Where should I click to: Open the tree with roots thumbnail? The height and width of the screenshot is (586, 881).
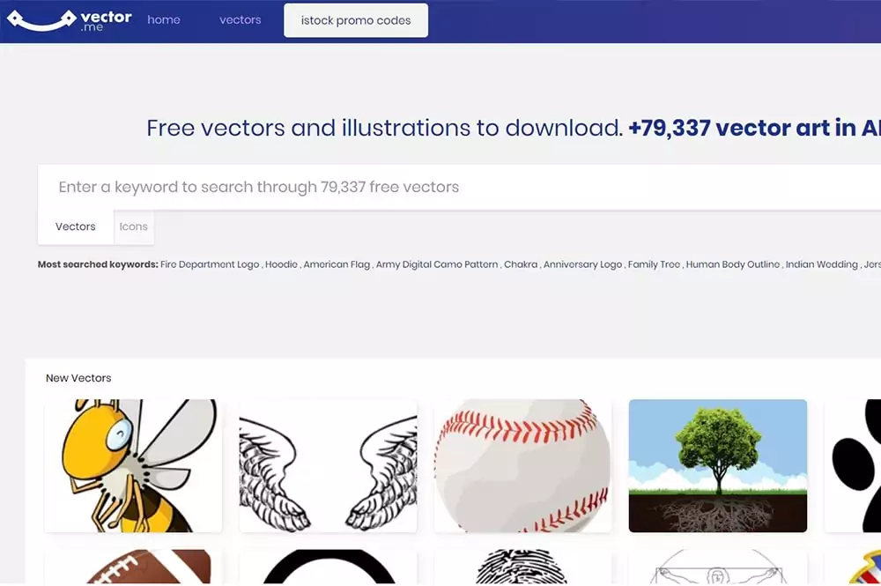point(717,466)
